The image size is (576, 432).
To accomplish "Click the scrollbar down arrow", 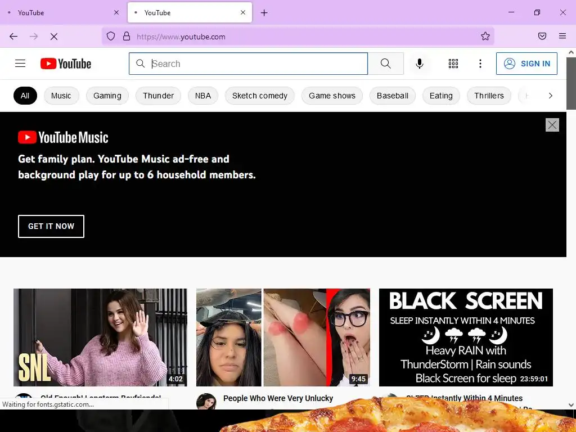I will [x=571, y=405].
